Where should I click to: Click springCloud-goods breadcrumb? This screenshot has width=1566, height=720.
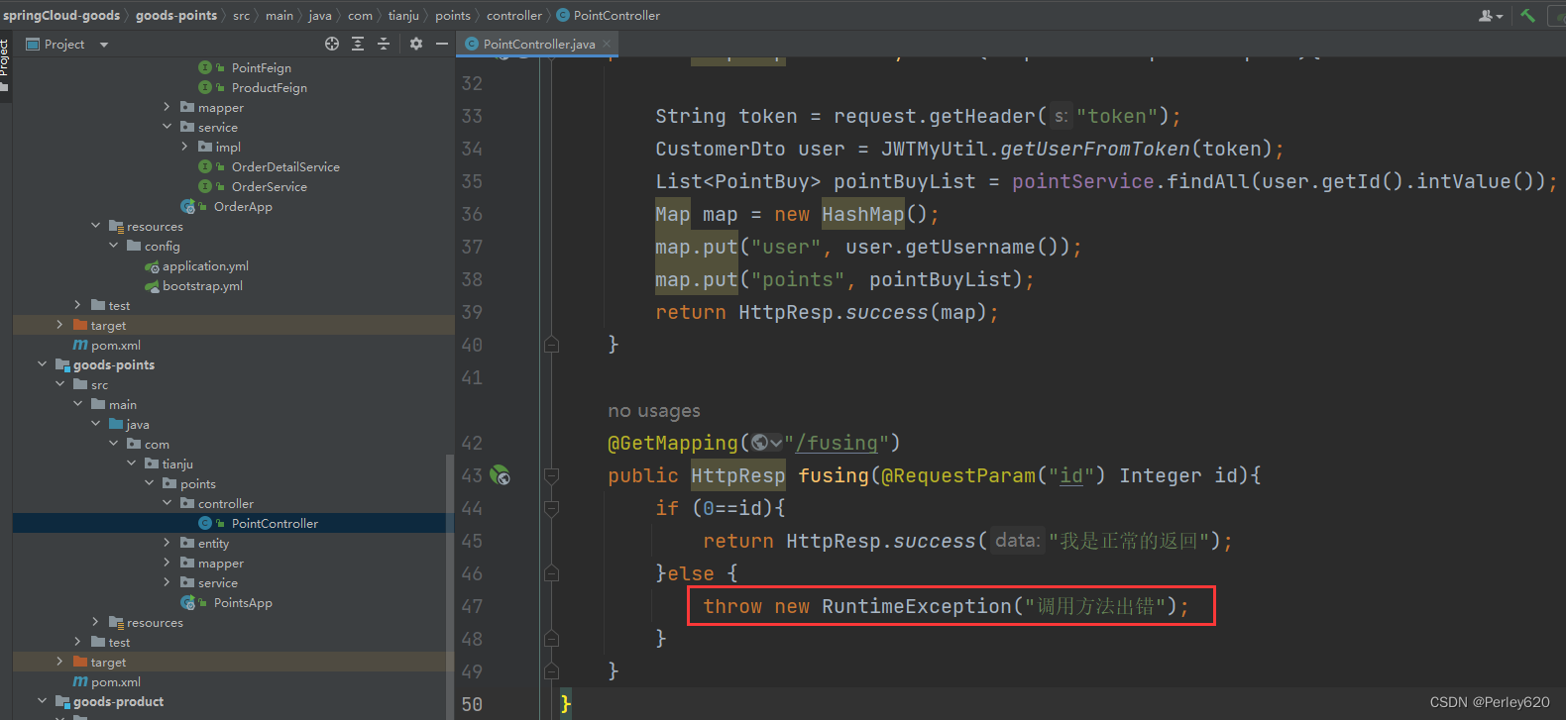click(61, 15)
